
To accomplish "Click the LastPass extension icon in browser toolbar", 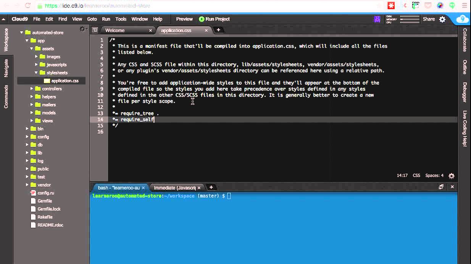I will [x=391, y=6].
